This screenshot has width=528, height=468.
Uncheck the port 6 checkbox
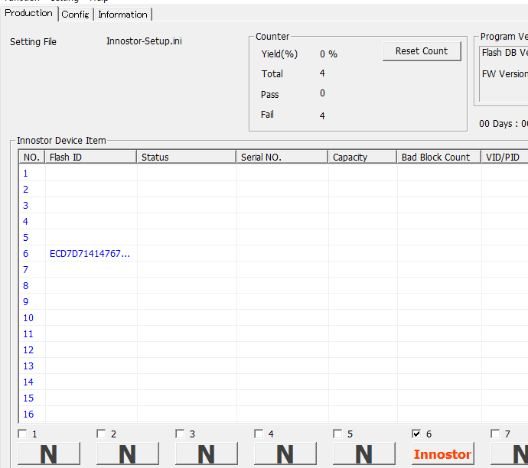[416, 434]
